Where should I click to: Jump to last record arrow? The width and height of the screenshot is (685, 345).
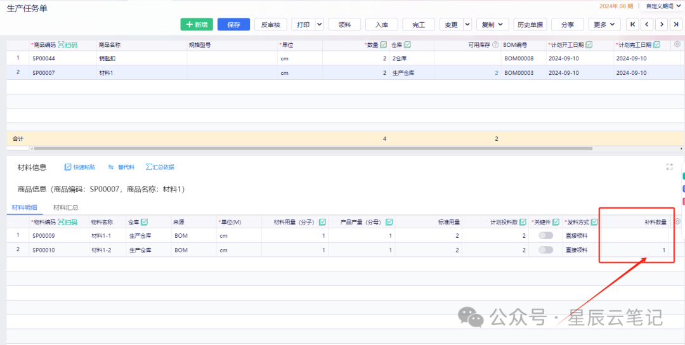pyautogui.click(x=676, y=25)
